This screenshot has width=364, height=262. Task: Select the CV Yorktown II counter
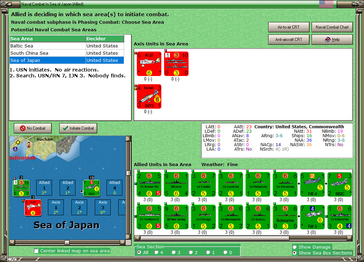click(149, 217)
